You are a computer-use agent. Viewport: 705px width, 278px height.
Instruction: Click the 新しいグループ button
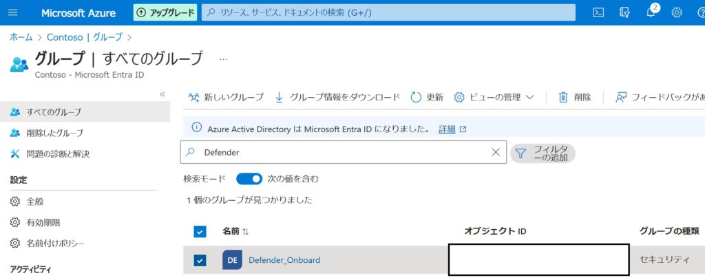point(226,97)
